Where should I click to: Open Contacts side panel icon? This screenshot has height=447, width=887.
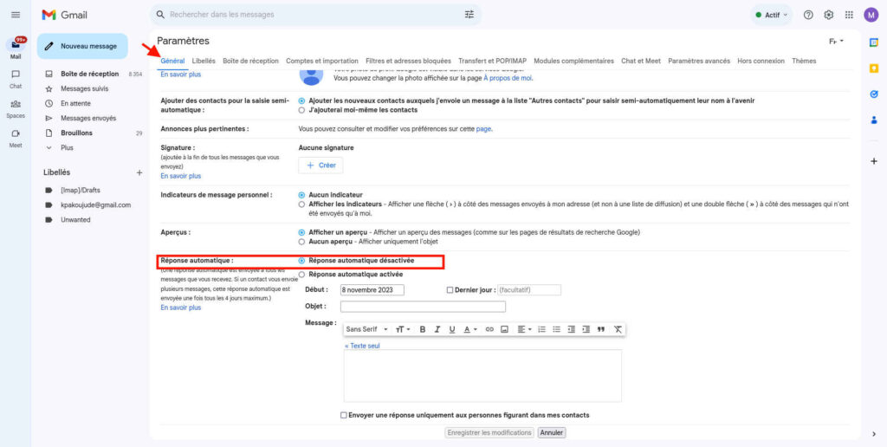coord(874,120)
